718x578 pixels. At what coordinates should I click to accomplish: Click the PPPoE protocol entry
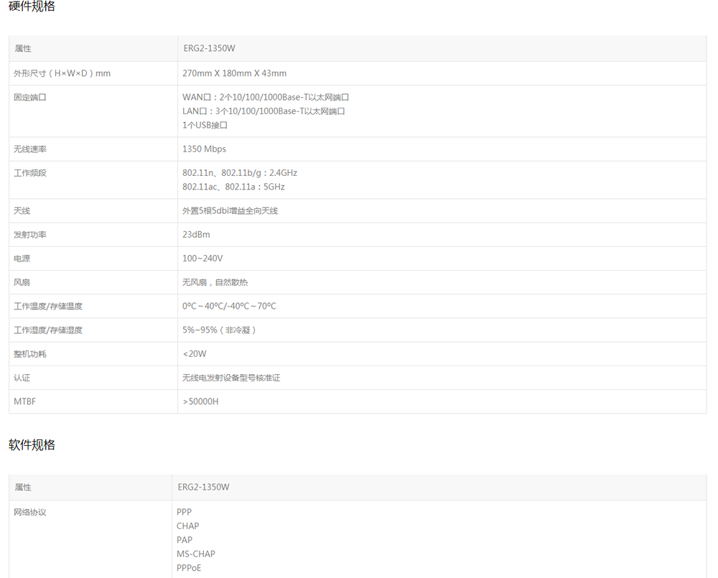[x=189, y=568]
